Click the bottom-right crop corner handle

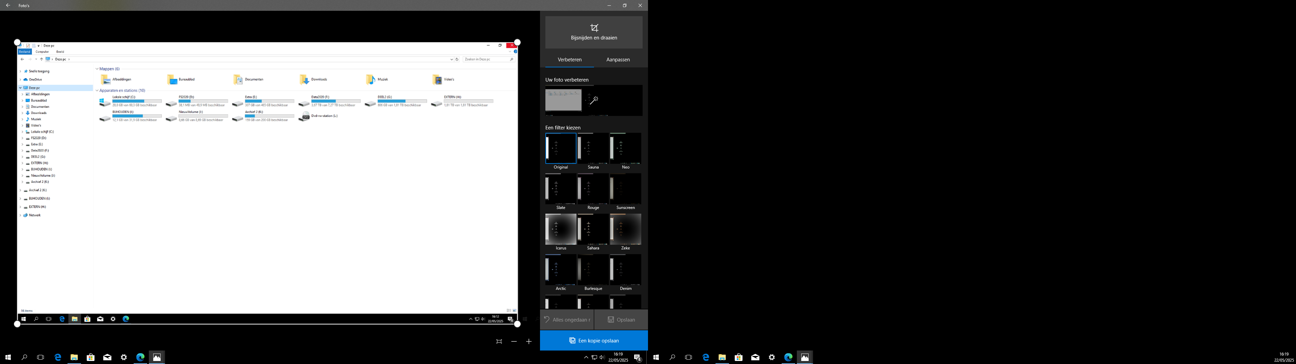pyautogui.click(x=517, y=324)
